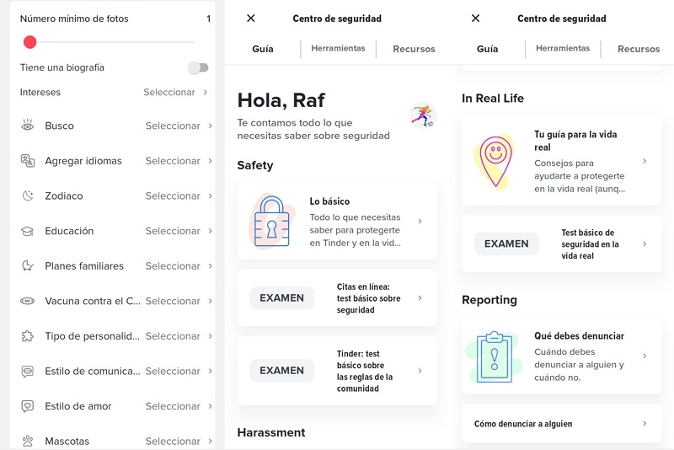Viewport: 674px width, 450px height.
Task: Click the puzzle piece icon for Tipo de personalidad
Action: pos(28,336)
